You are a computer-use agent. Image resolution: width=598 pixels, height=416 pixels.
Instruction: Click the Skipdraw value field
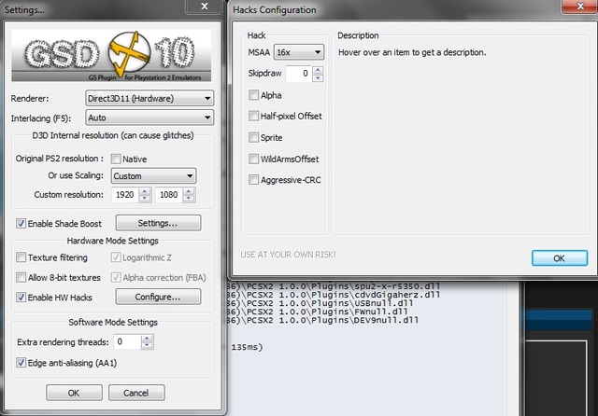299,74
